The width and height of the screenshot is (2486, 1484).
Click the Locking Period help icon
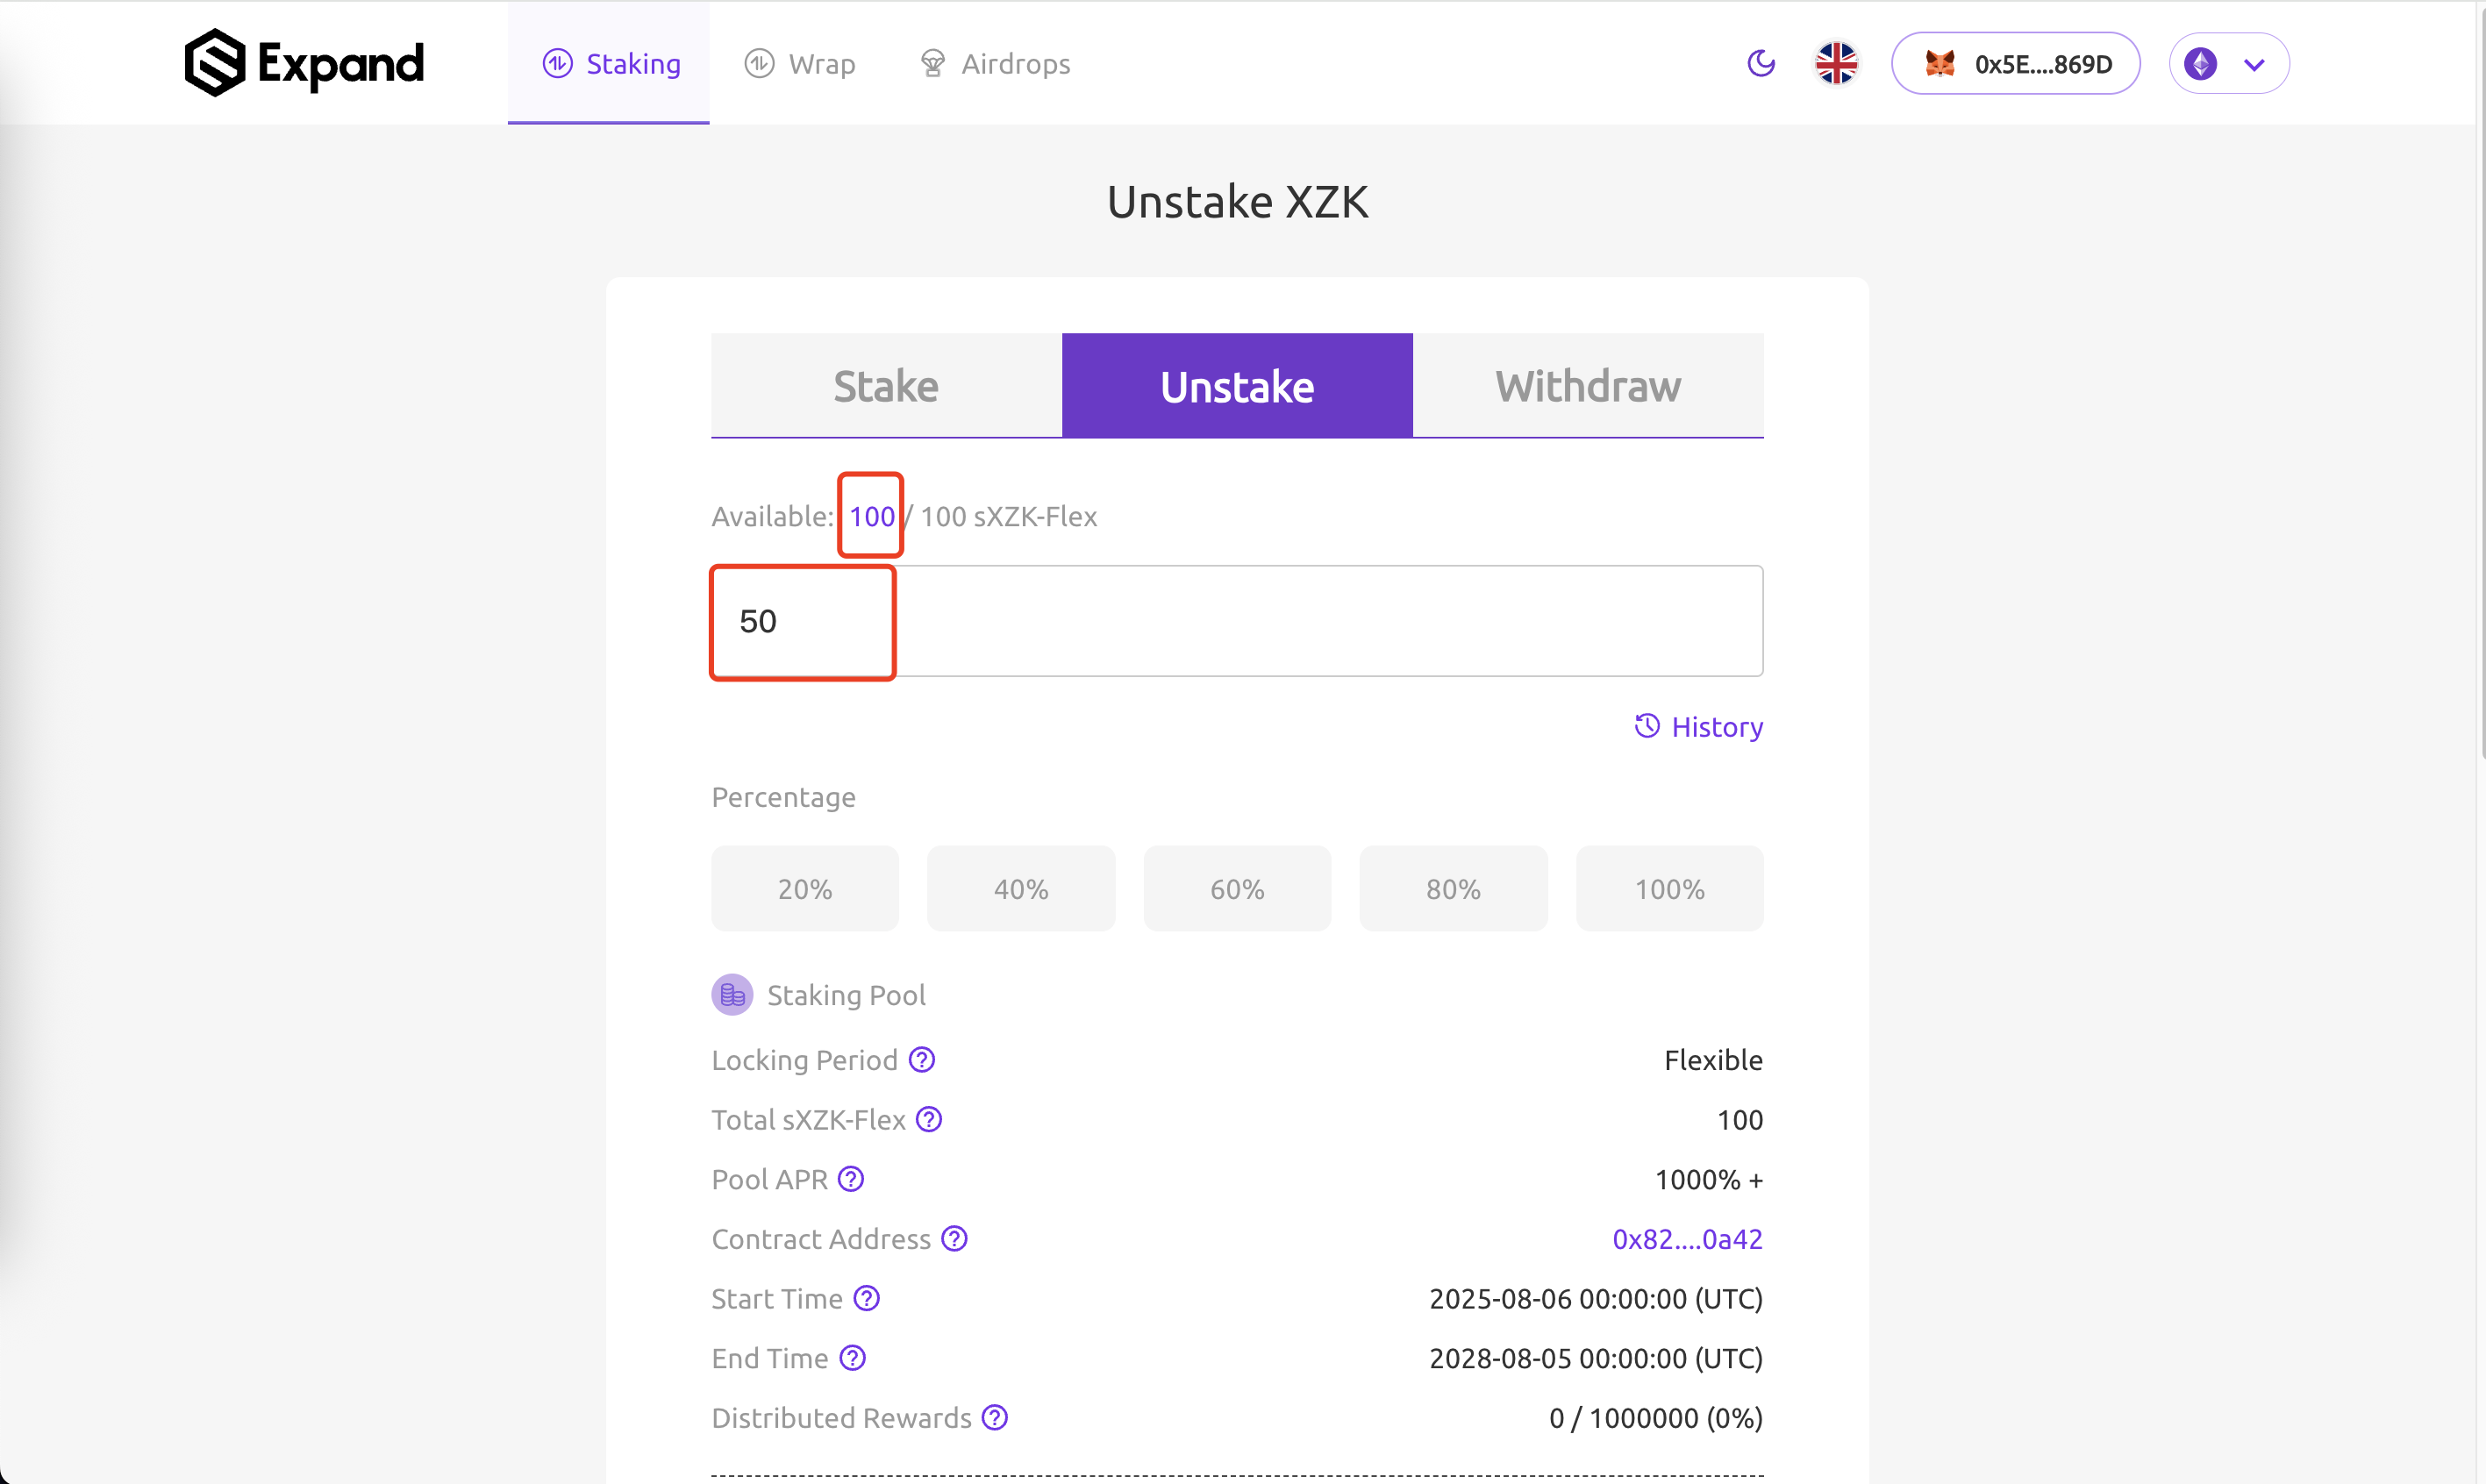921,1060
